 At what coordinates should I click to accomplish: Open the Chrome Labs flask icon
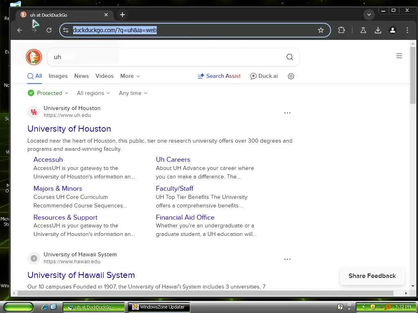(363, 30)
